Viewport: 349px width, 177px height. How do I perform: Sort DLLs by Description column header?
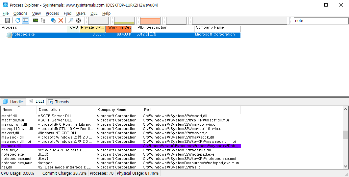click(x=66, y=110)
